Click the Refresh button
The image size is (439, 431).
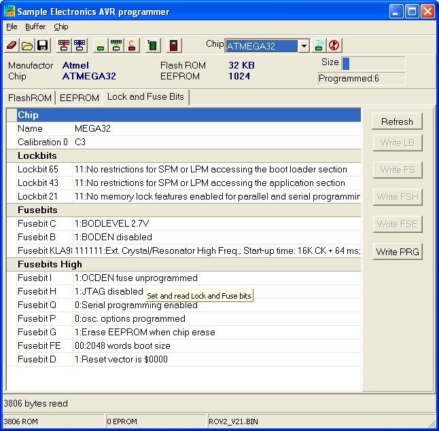(397, 121)
